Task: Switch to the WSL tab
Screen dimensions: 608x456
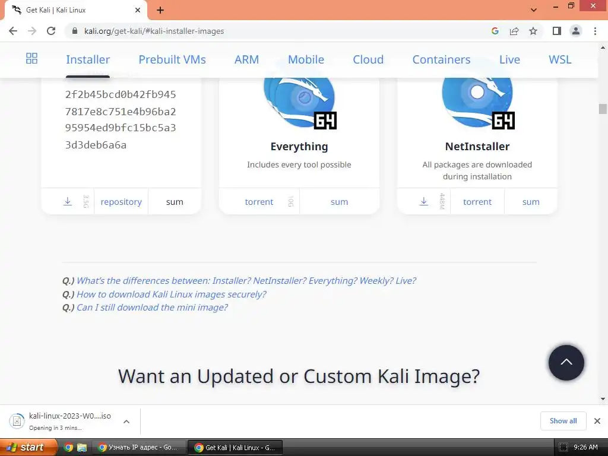Action: tap(560, 60)
